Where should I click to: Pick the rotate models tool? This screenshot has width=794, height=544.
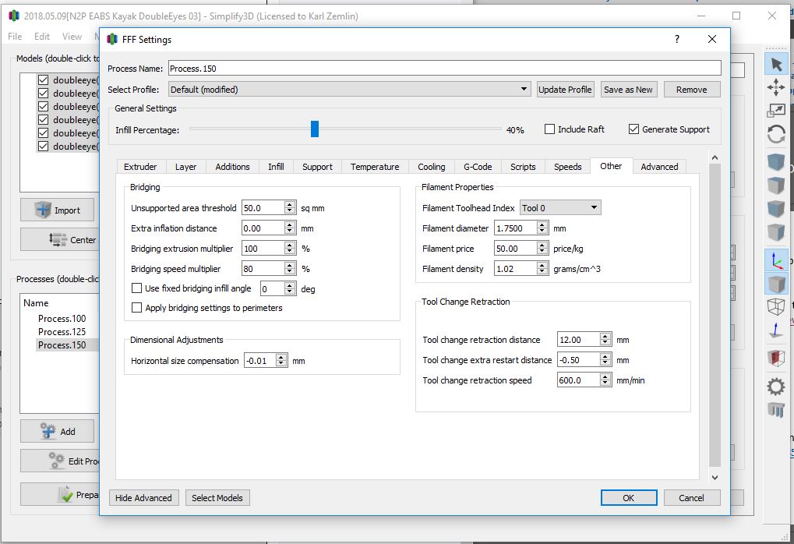click(x=776, y=134)
